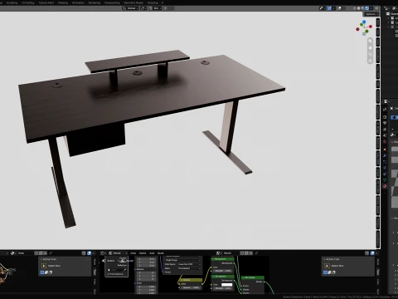Viewport: 398px width, 299px height.
Task: Toggle snapping magnet in viewport header
Action: click(x=150, y=8)
